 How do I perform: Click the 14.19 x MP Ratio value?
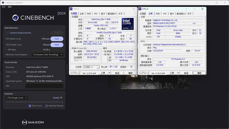coord(46,50)
